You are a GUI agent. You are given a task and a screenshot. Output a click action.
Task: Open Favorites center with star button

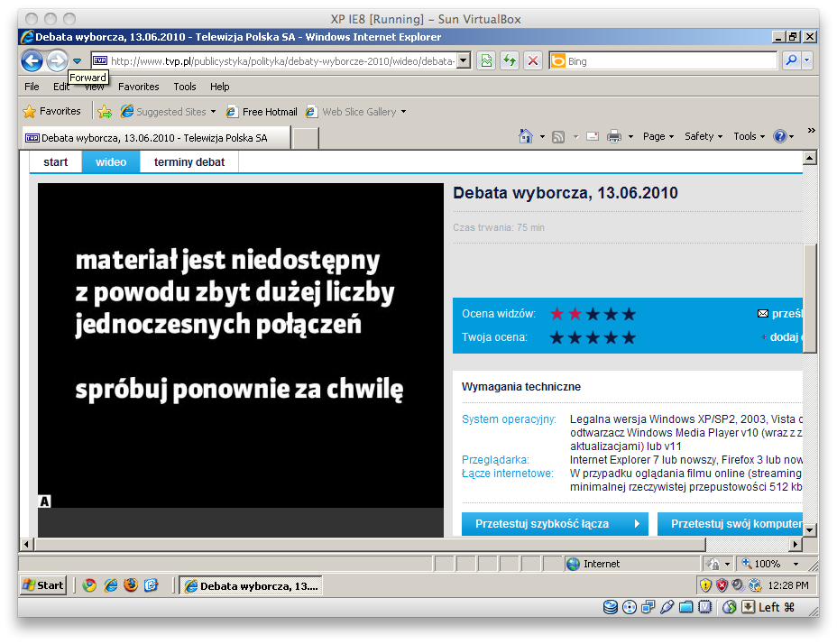(51, 111)
